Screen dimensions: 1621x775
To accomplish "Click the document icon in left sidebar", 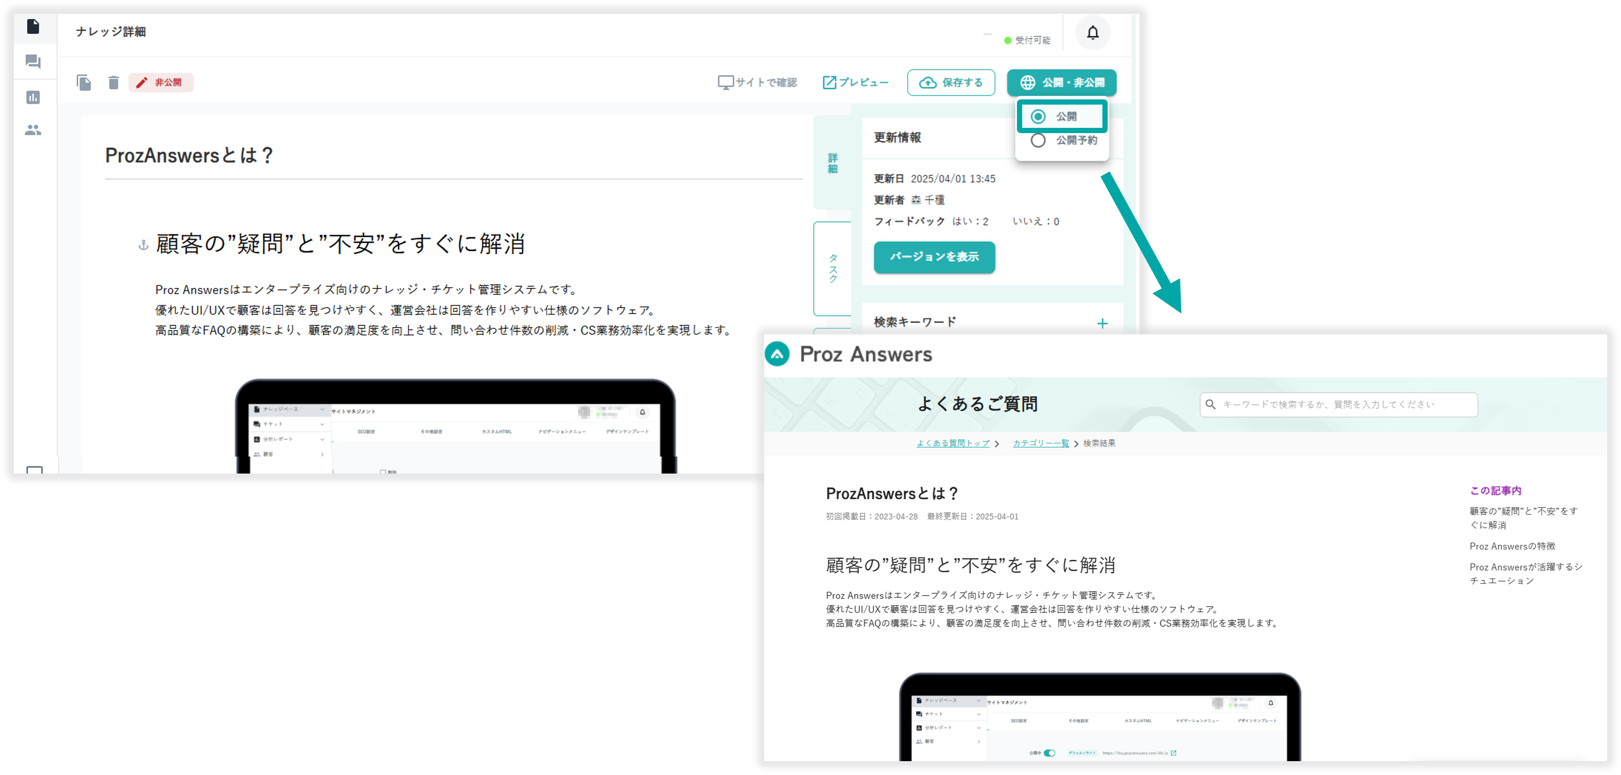I will coord(33,26).
